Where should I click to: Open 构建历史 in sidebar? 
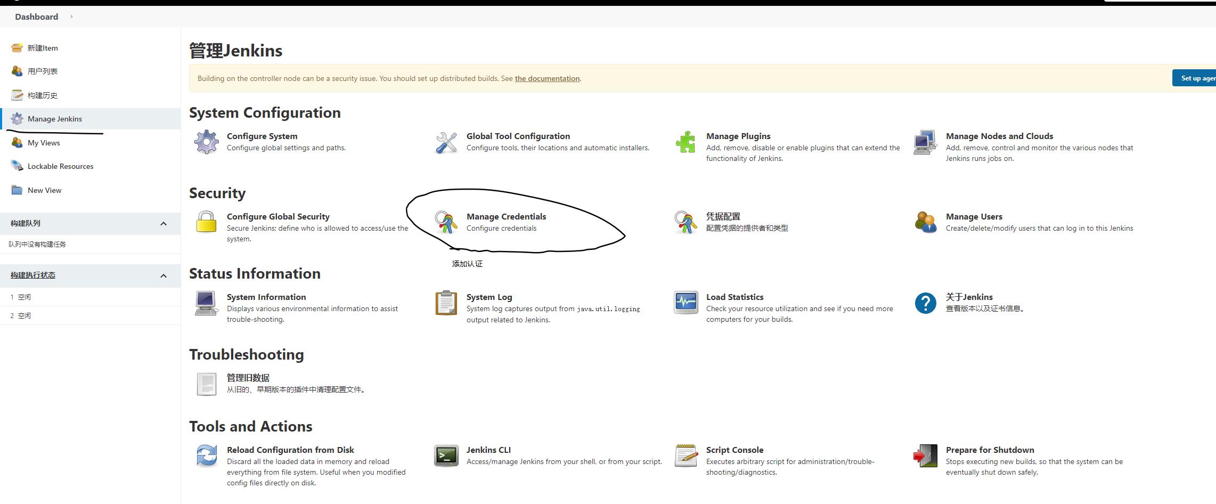click(x=43, y=95)
